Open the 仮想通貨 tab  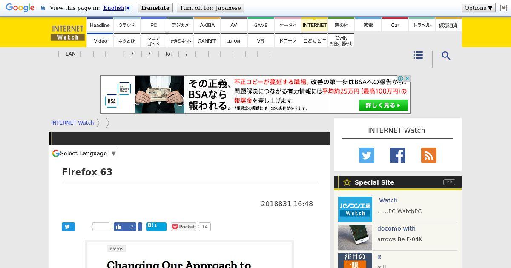tap(448, 25)
